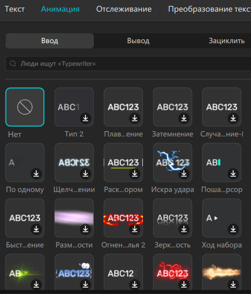This screenshot has width=251, height=294.
Task: Download the 'Ход набора' animation
Action: [x=233, y=229]
